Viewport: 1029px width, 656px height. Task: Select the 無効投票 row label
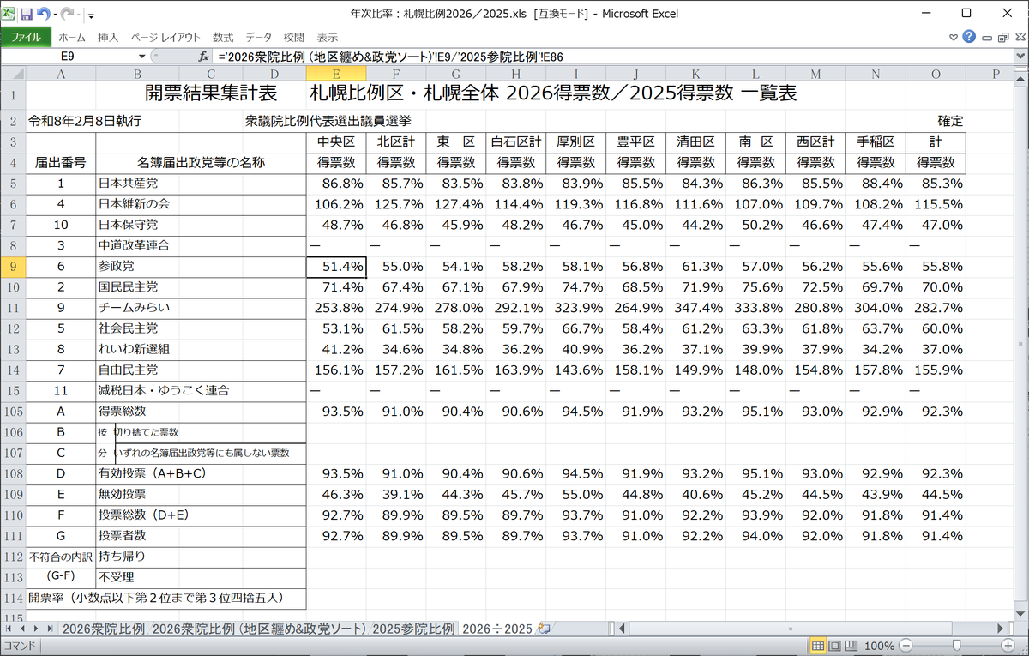click(201, 494)
